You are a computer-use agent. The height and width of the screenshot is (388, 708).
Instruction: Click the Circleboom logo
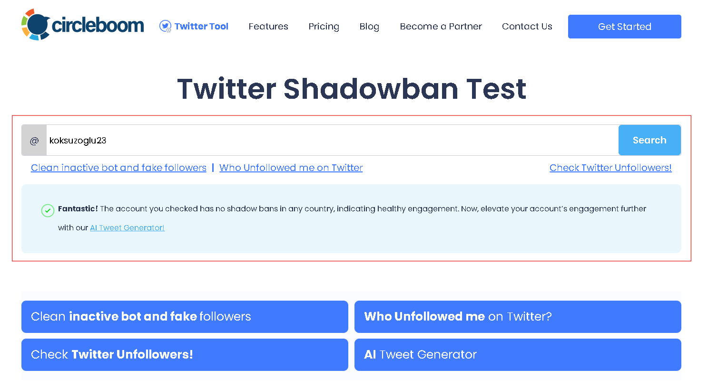(82, 25)
